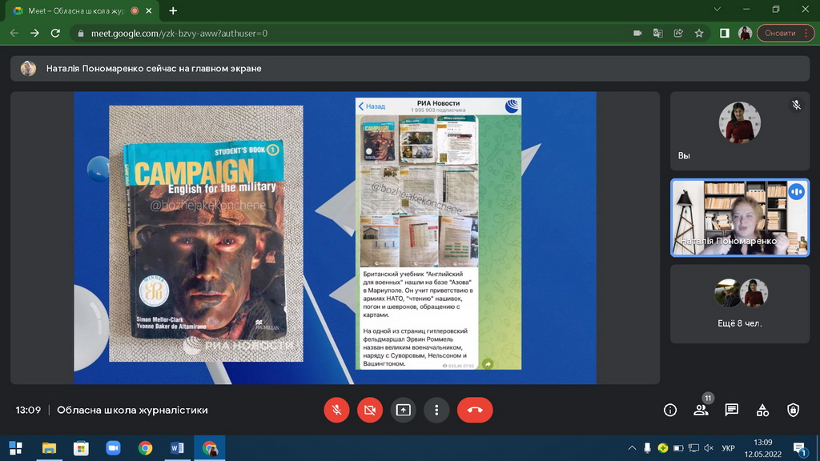Open the Activities panel

coord(762,411)
